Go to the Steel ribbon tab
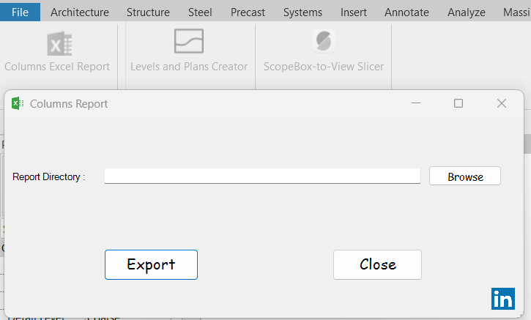The width and height of the screenshot is (531, 320). [200, 12]
